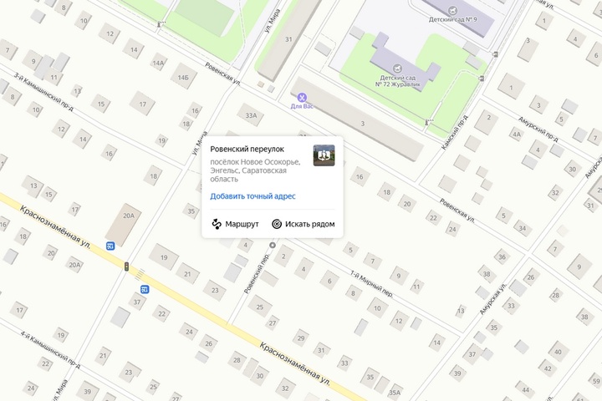Image resolution: width=602 pixels, height=401 pixels.
Task: Click the traffic light icon on Краснознамённая
Action: 126,266
